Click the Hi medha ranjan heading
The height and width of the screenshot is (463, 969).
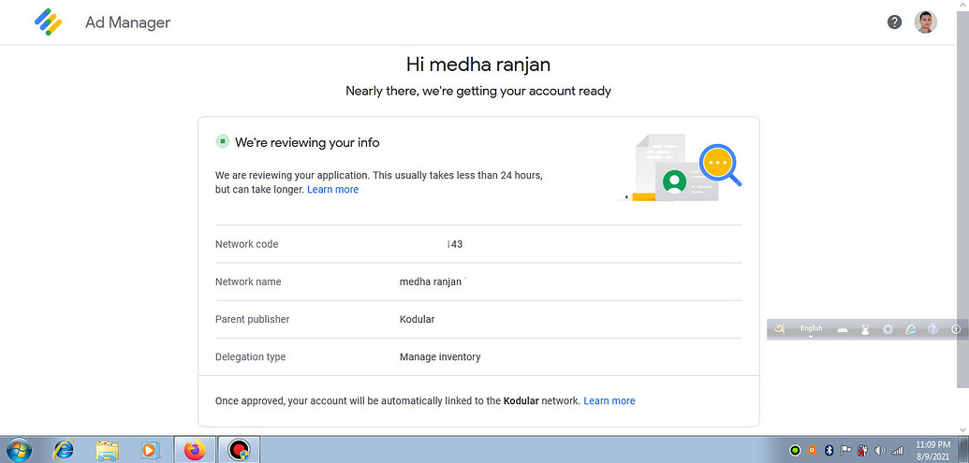tap(478, 65)
